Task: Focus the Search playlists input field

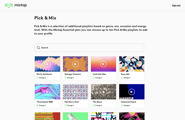Action: [91, 48]
